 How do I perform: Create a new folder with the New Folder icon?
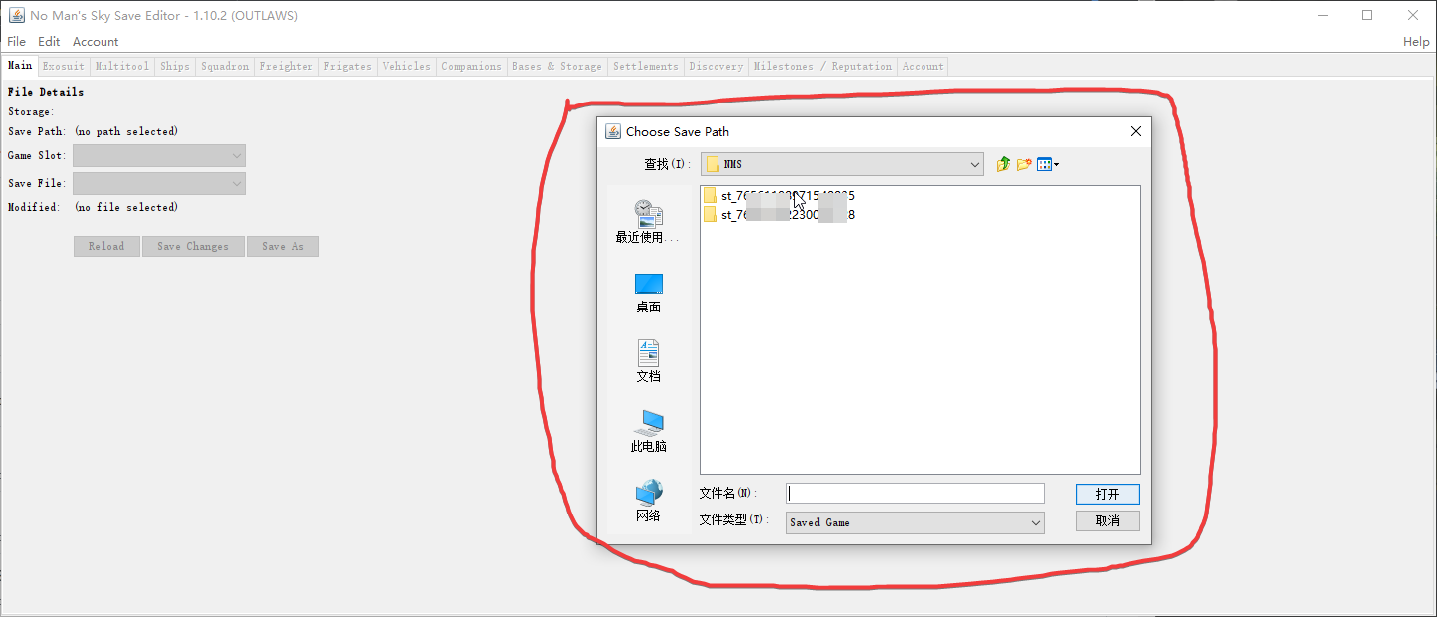(1024, 163)
